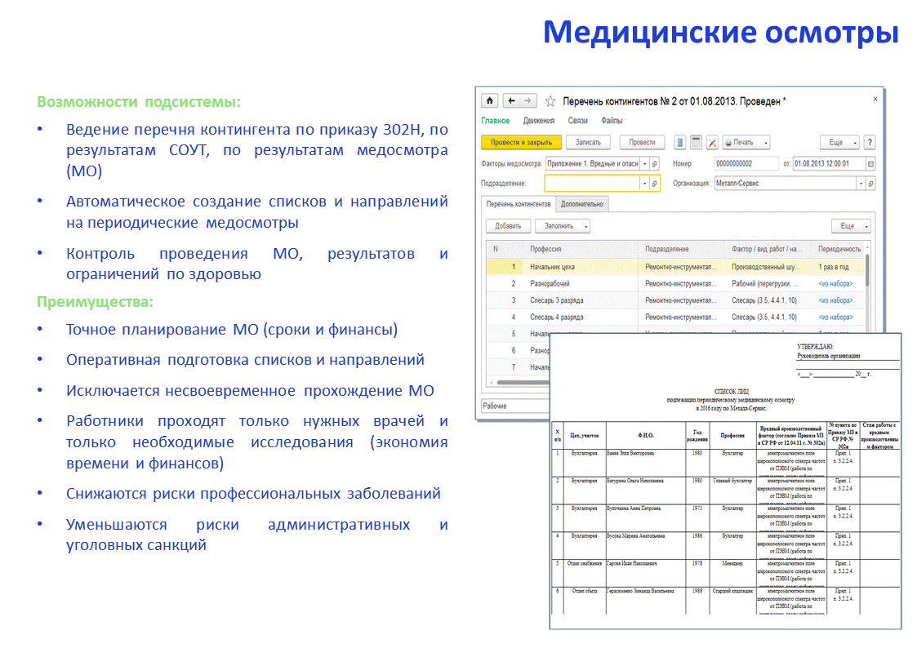Go back with the left arrow button
Screen dimensions: 917x648
(511, 101)
